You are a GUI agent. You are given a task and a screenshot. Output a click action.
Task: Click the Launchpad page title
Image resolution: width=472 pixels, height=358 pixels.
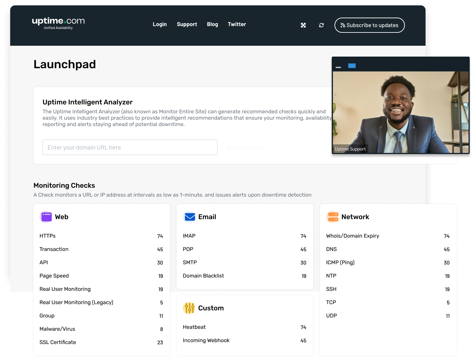coord(65,64)
